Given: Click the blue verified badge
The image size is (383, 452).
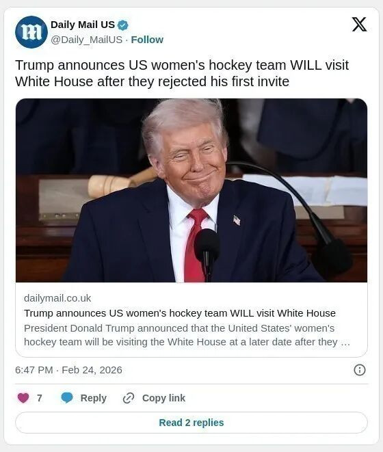Looking at the screenshot, I should 123,25.
